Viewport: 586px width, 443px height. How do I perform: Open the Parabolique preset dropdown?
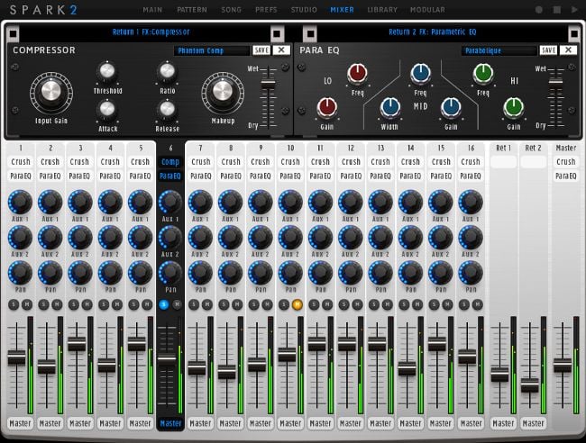[498, 50]
